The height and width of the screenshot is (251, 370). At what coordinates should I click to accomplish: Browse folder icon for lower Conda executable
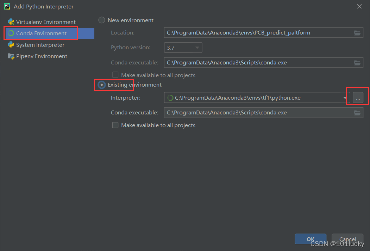click(357, 113)
